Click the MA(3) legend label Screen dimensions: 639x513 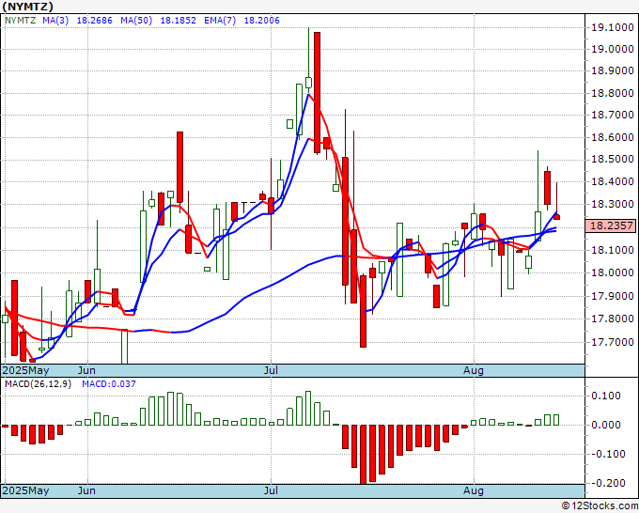pos(55,21)
